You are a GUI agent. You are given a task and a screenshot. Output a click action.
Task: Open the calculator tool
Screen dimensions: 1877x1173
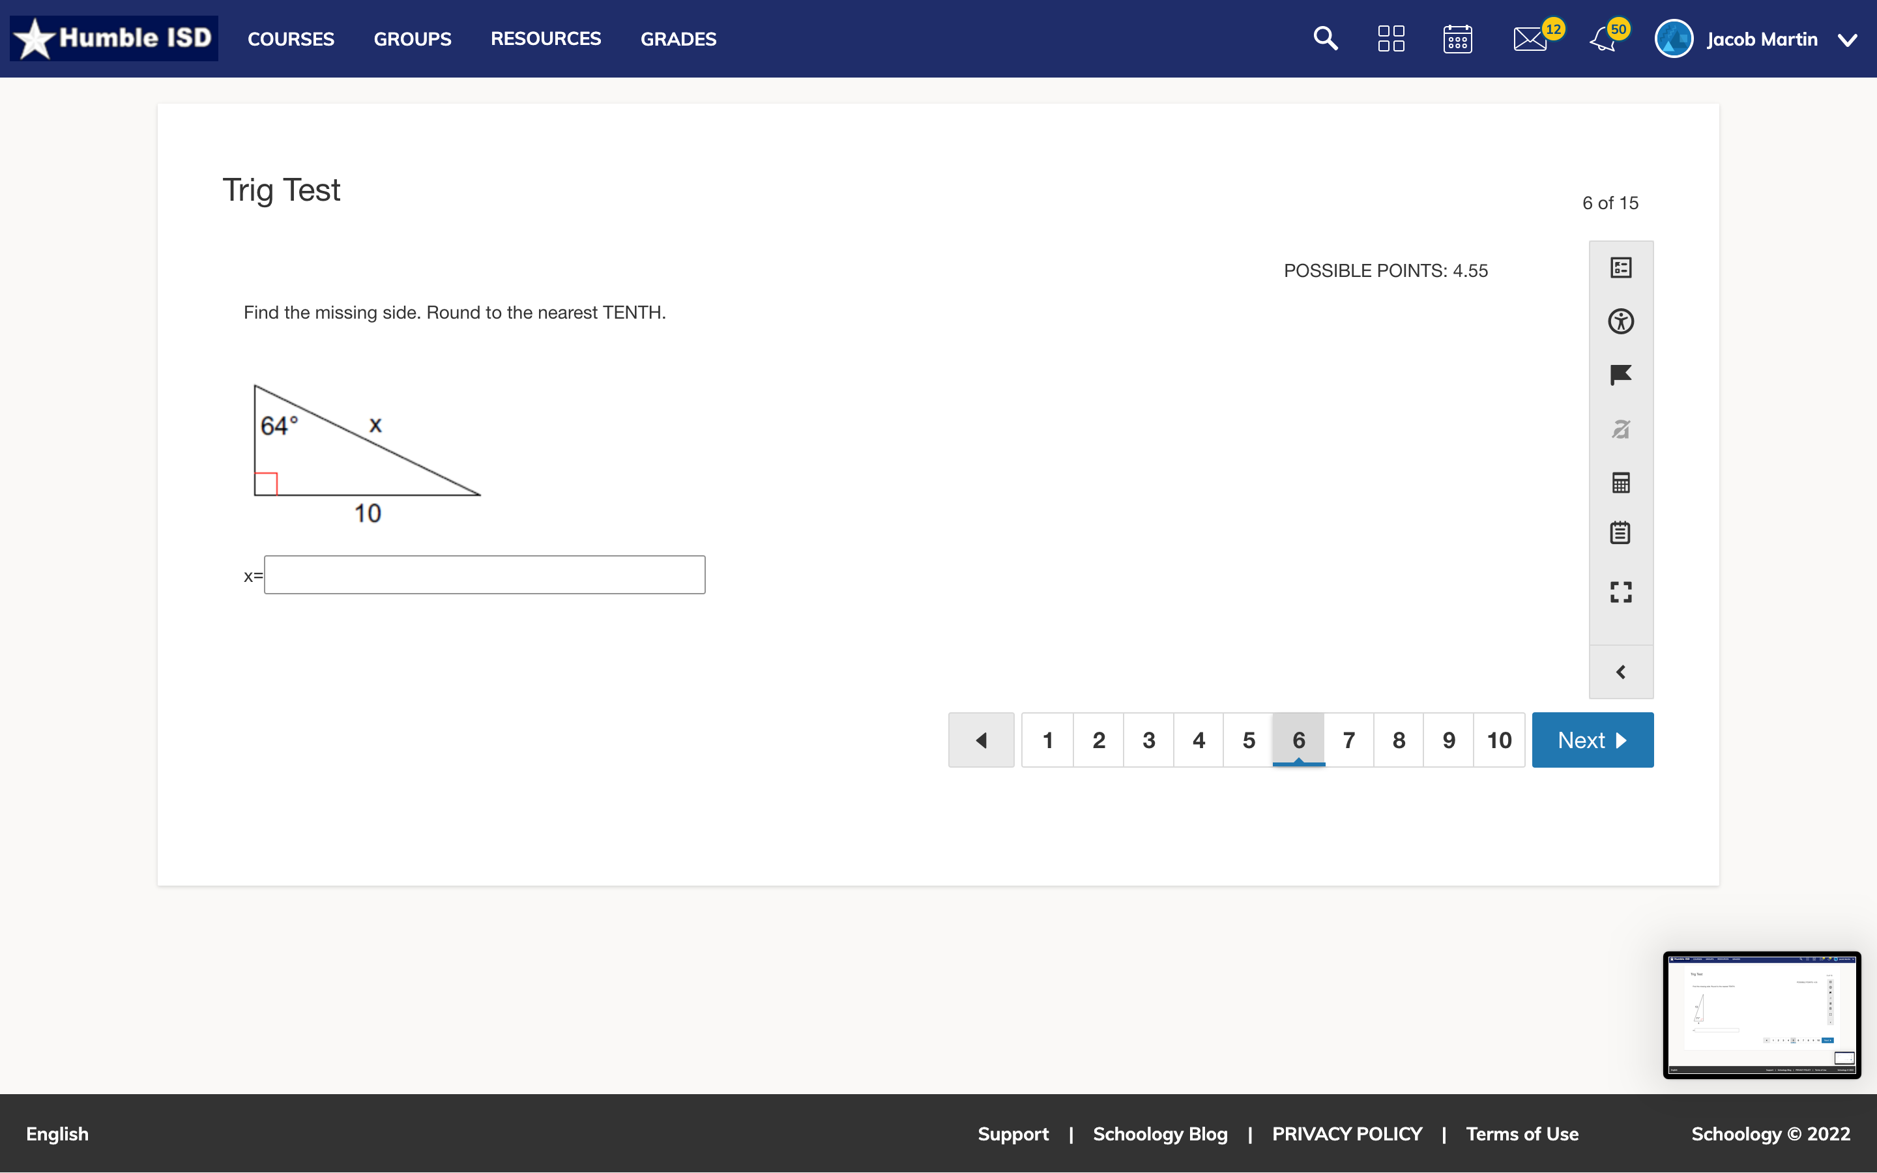[x=1621, y=482]
